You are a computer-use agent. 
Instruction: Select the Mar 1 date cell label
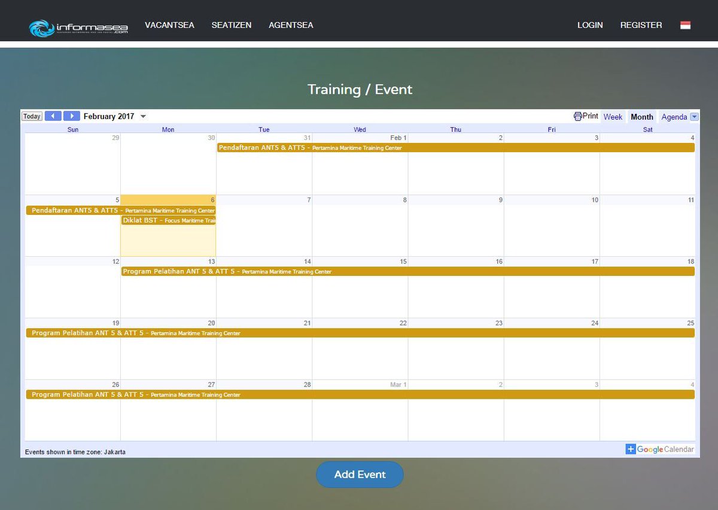tap(398, 385)
